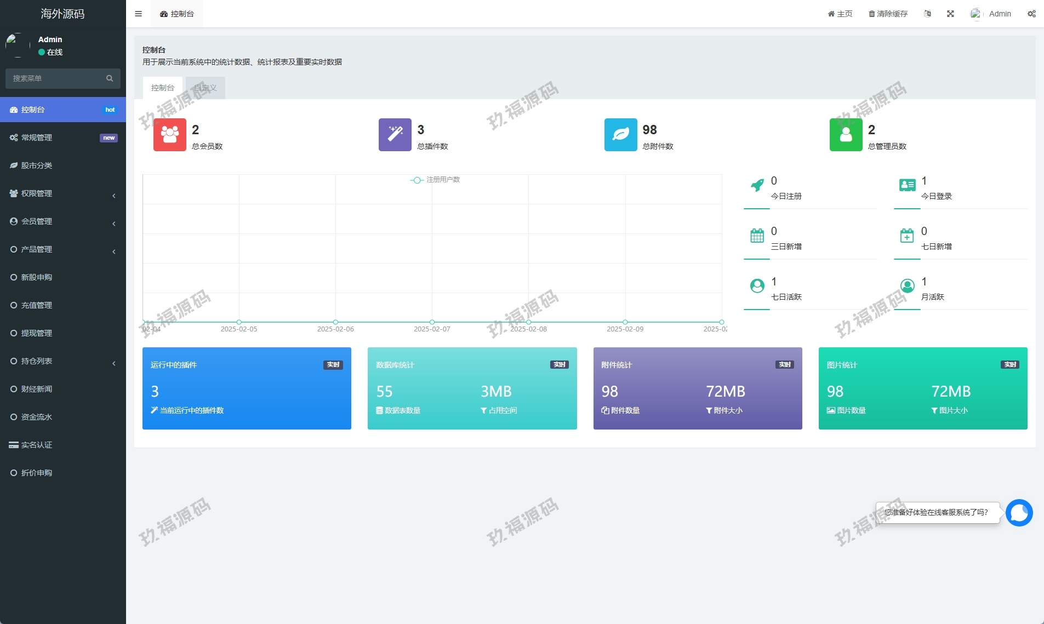Click the search magnifier in sidebar
The image size is (1044, 624).
coord(110,78)
